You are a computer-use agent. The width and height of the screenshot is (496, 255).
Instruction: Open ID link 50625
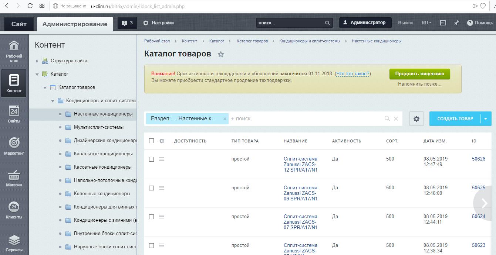tap(479, 188)
